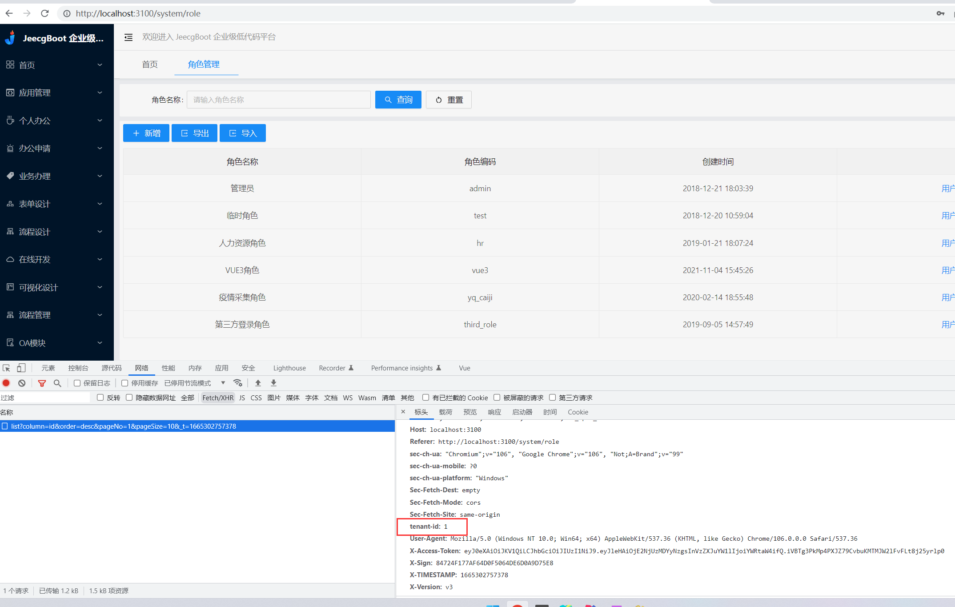Click the browser reload icon
This screenshot has height=607, width=955.
tap(45, 13)
